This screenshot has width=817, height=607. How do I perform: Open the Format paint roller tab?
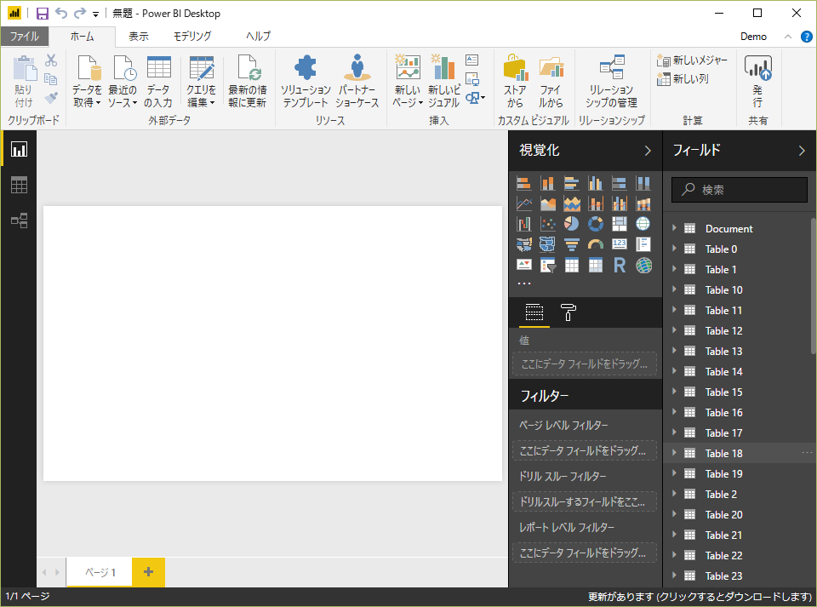(568, 312)
